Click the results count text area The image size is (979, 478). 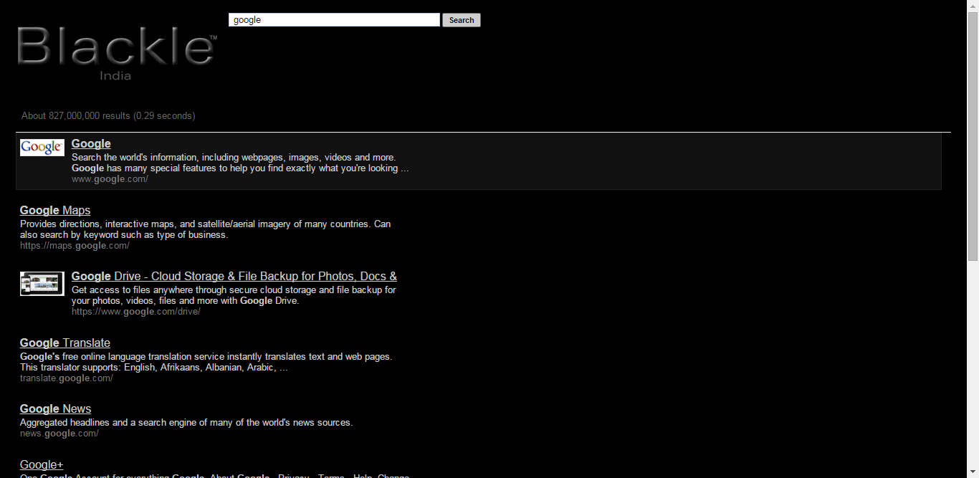point(108,115)
